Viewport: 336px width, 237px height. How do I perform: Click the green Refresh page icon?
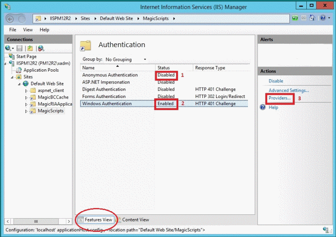click(295, 18)
